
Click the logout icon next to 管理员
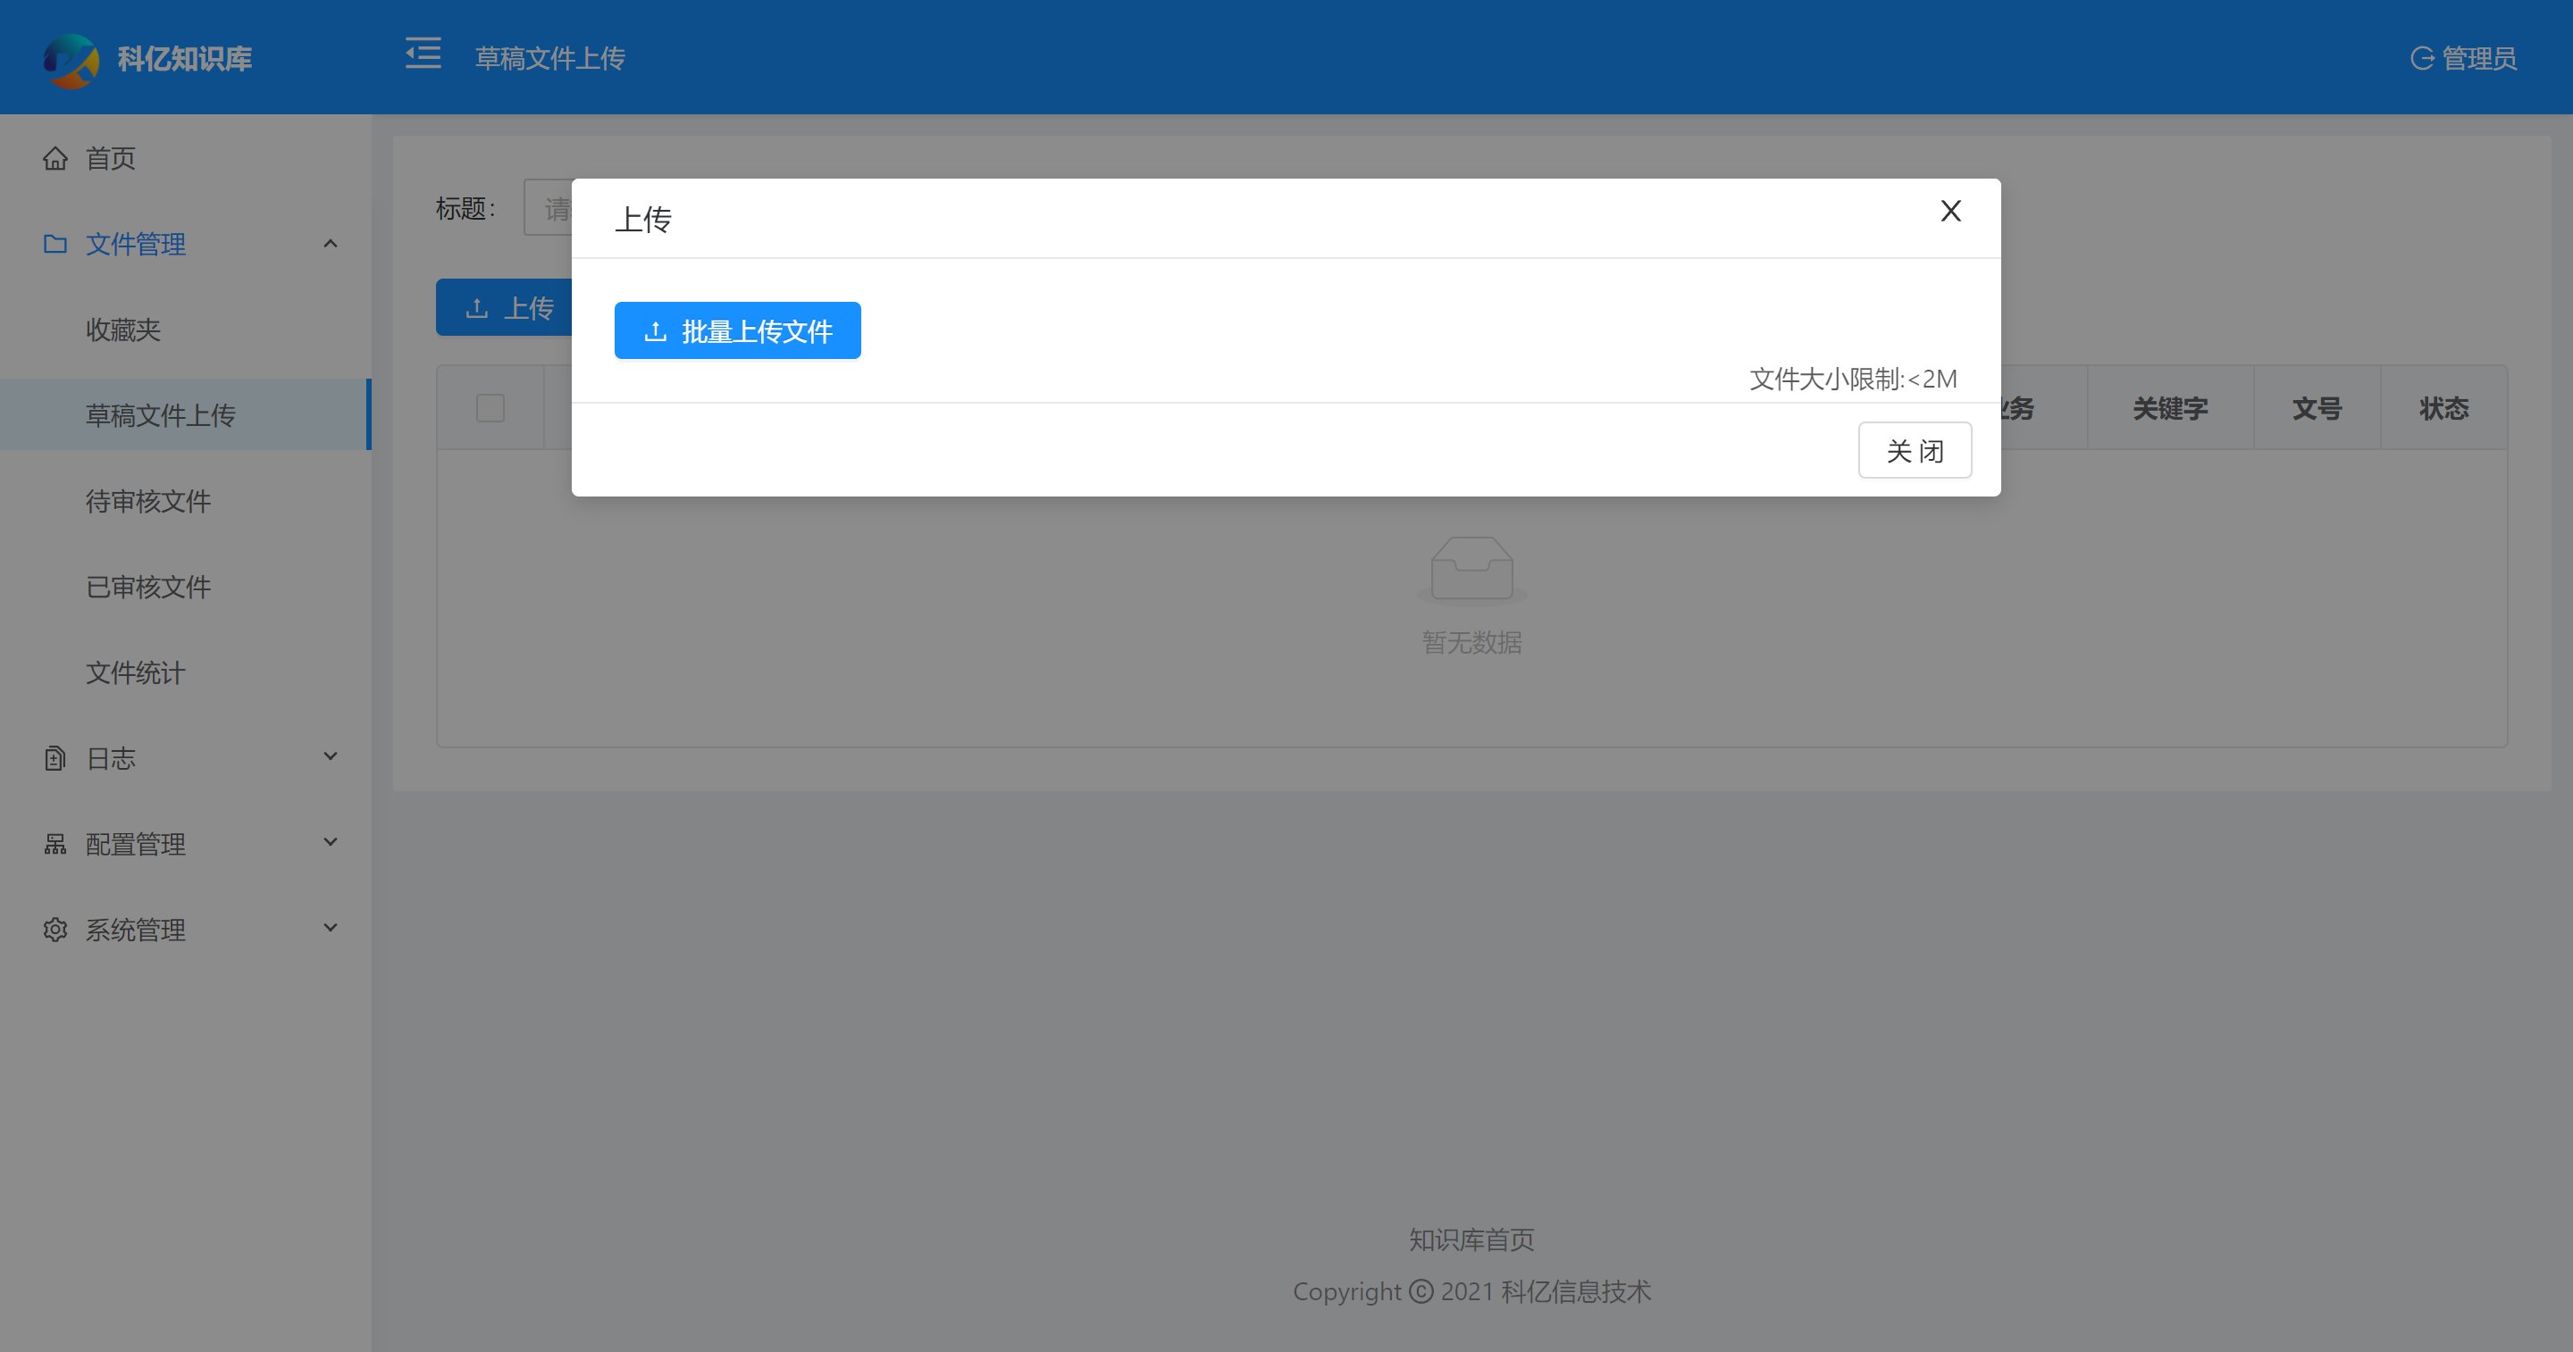click(x=2421, y=59)
